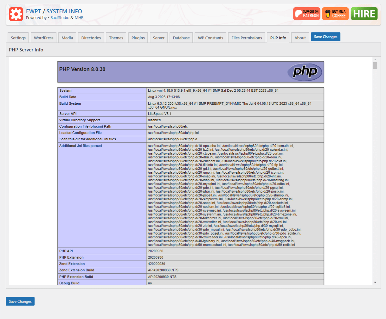Click the EWPT title link

tap(34, 11)
